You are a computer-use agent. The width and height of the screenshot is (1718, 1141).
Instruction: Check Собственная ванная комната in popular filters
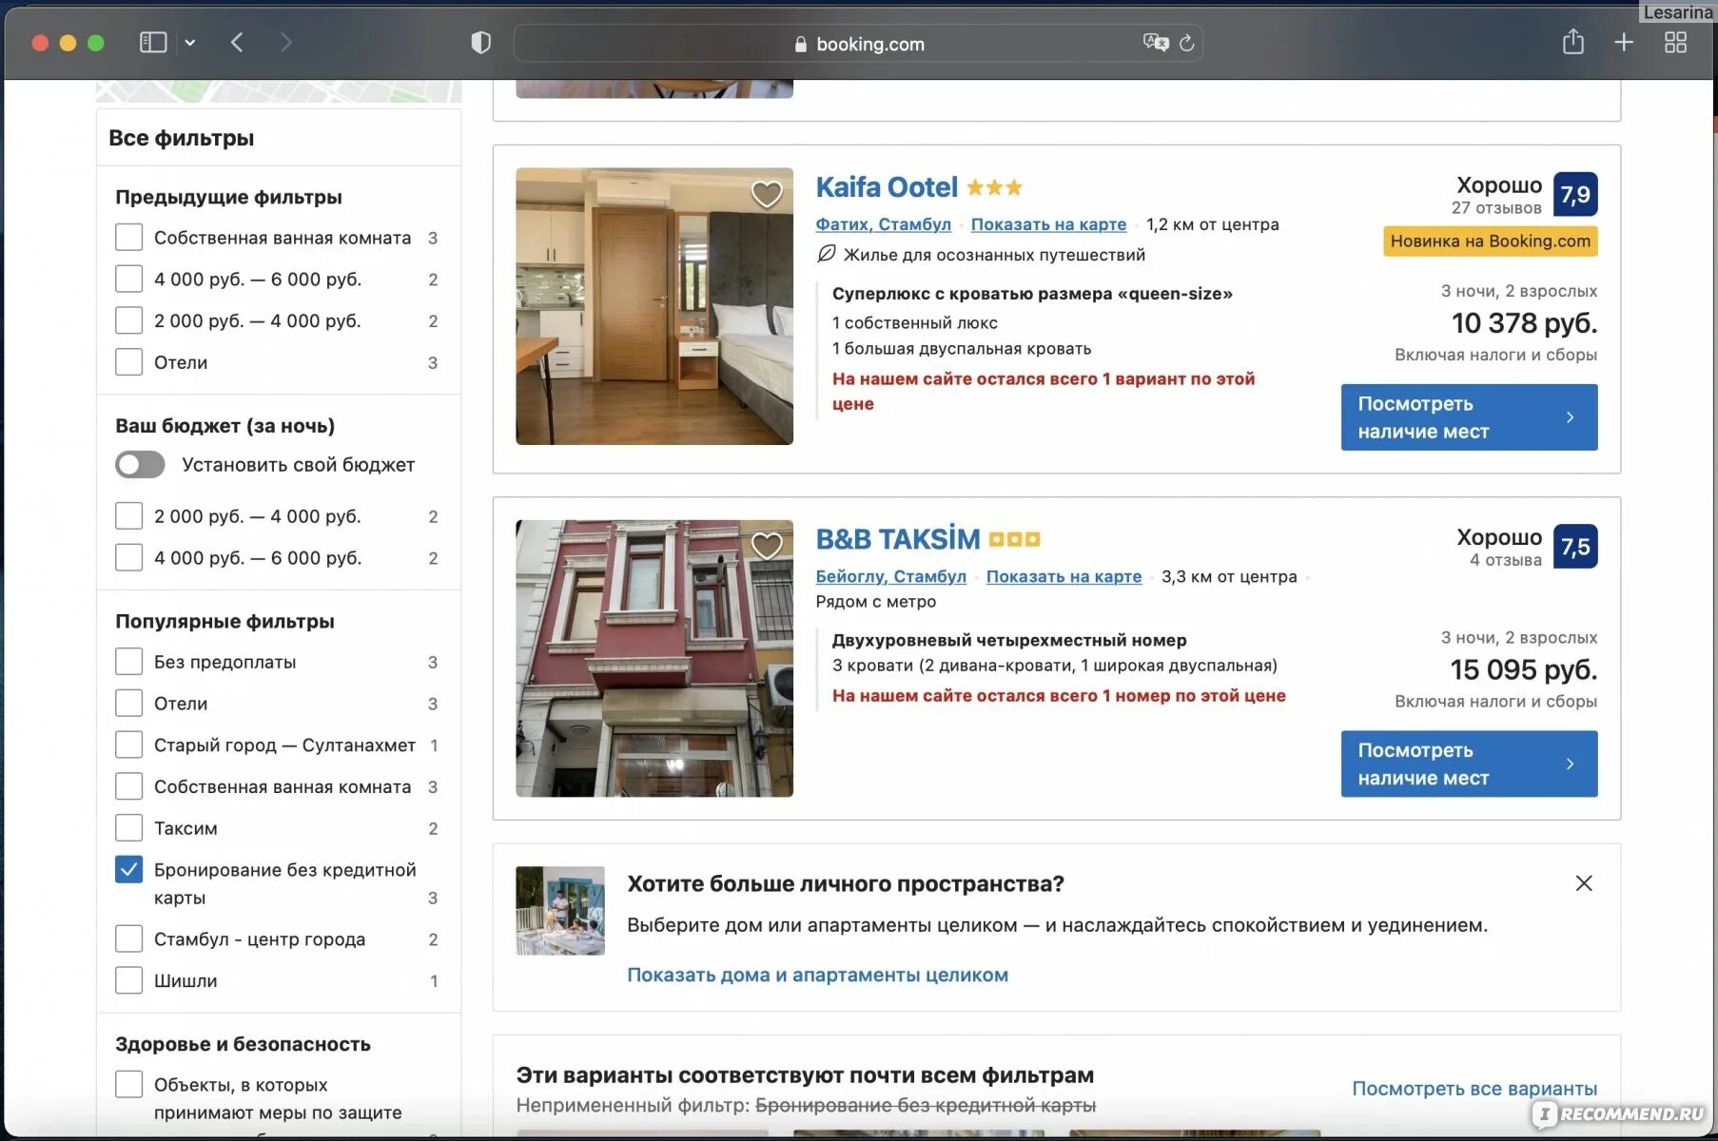(128, 786)
